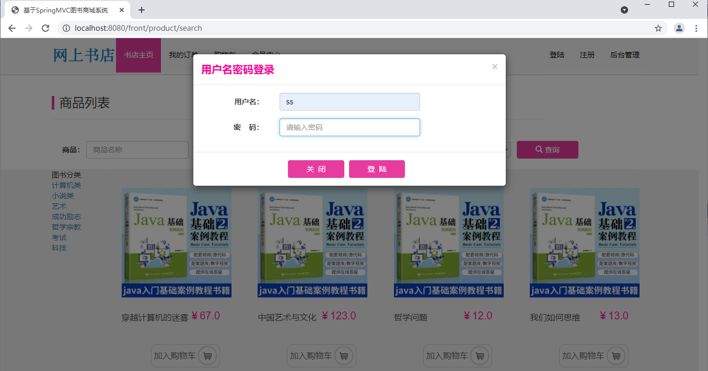The height and width of the screenshot is (371, 708).
Task: Go back with the browser back arrow
Action: coord(12,28)
